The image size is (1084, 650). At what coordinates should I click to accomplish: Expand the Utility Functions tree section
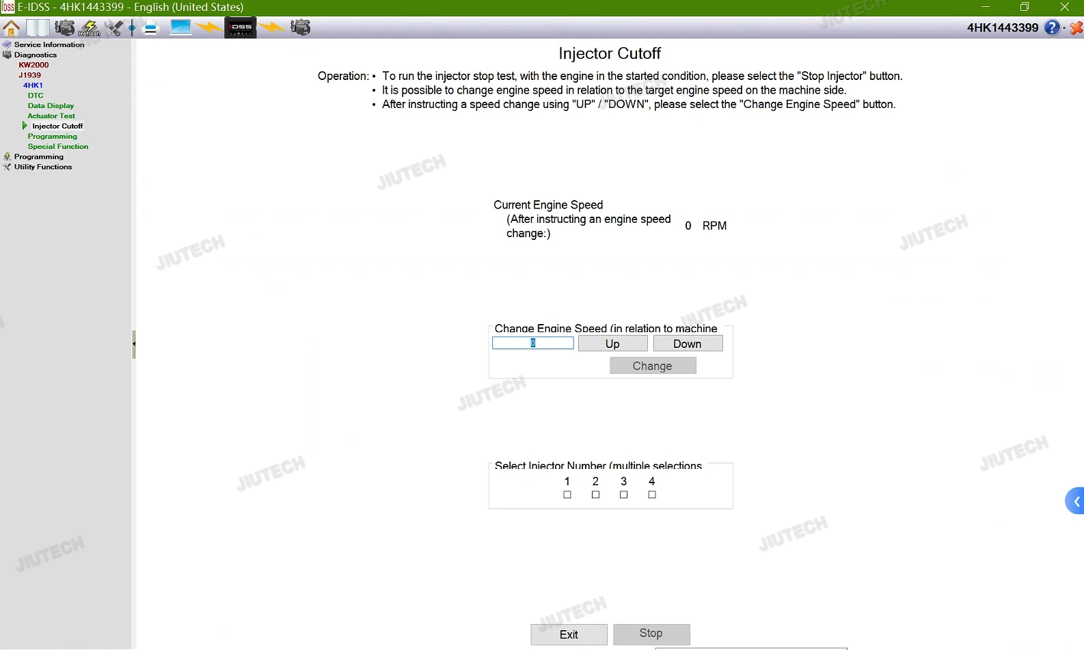click(x=42, y=167)
